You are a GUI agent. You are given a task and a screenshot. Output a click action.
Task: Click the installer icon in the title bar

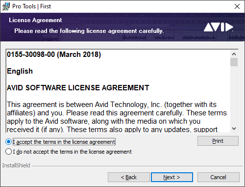(6, 6)
